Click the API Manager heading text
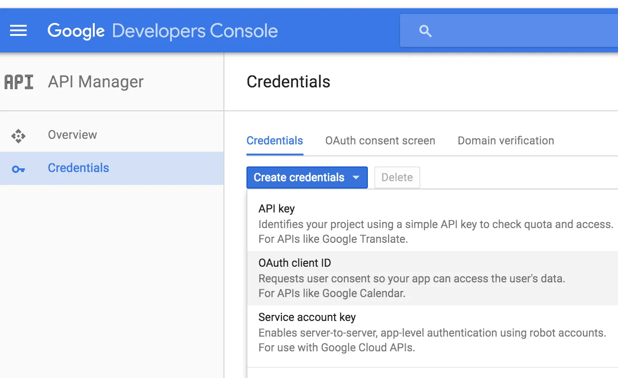 coord(96,82)
